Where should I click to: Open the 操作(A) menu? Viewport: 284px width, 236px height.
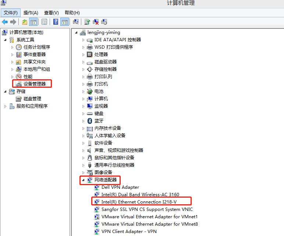pos(31,13)
